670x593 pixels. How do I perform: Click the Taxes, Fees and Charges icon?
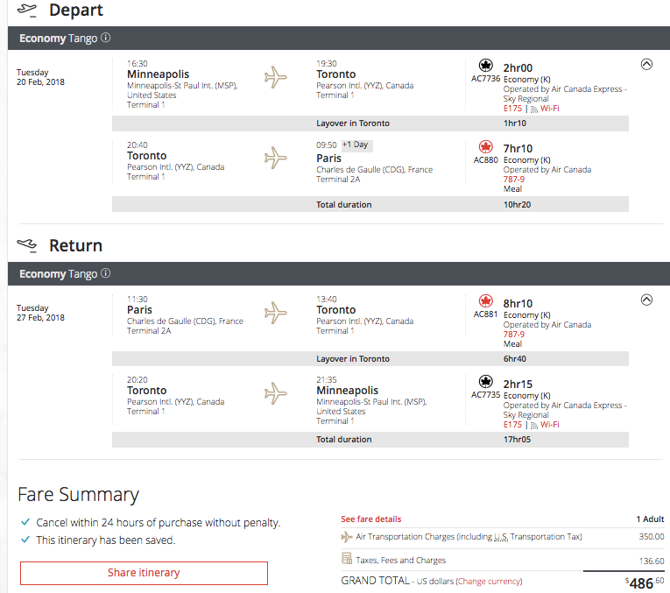coord(347,560)
